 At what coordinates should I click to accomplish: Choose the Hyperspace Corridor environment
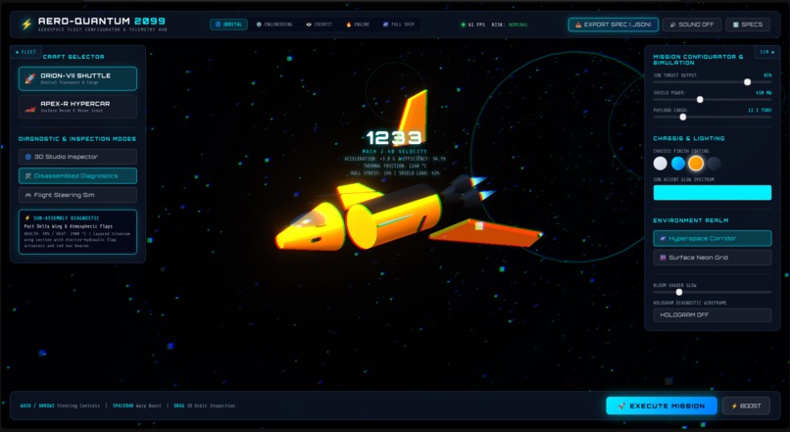(713, 238)
